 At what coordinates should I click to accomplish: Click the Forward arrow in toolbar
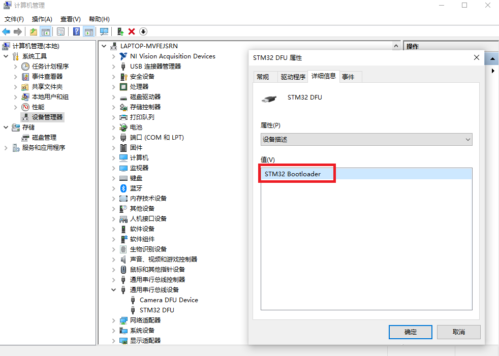pos(18,31)
